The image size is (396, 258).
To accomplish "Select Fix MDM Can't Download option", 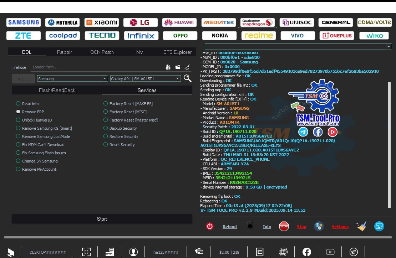I will tap(40, 145).
